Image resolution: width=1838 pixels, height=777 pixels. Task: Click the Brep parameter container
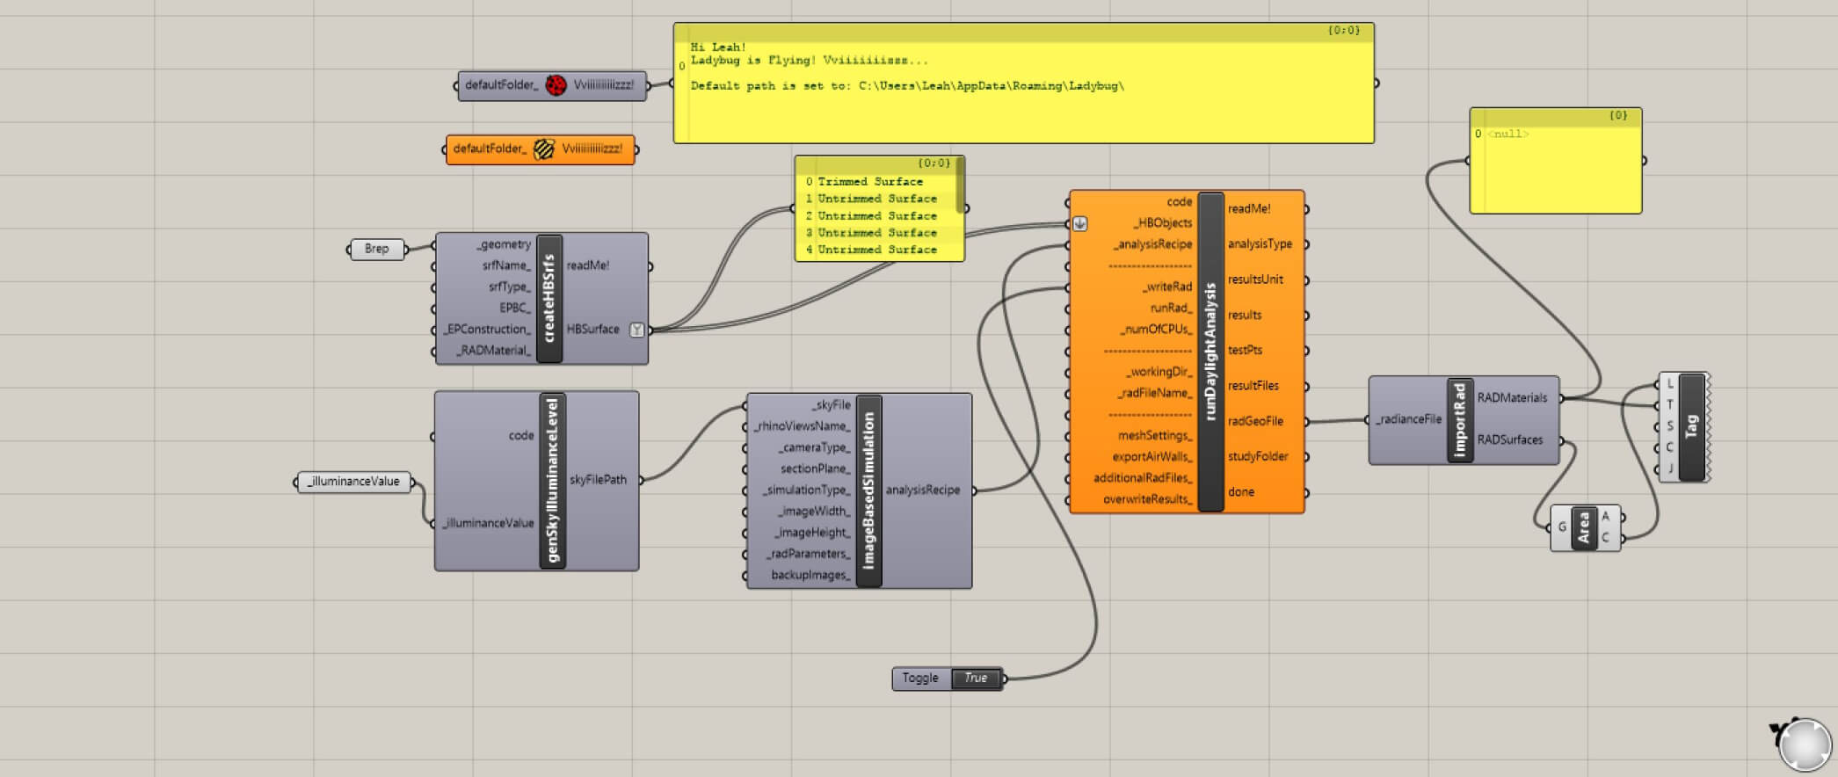coord(377,249)
